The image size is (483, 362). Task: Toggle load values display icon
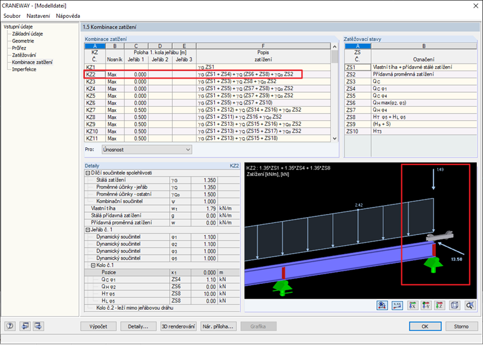397,305
